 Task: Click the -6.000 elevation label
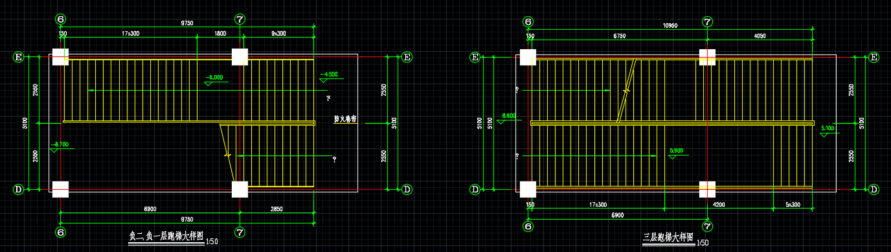click(x=214, y=78)
